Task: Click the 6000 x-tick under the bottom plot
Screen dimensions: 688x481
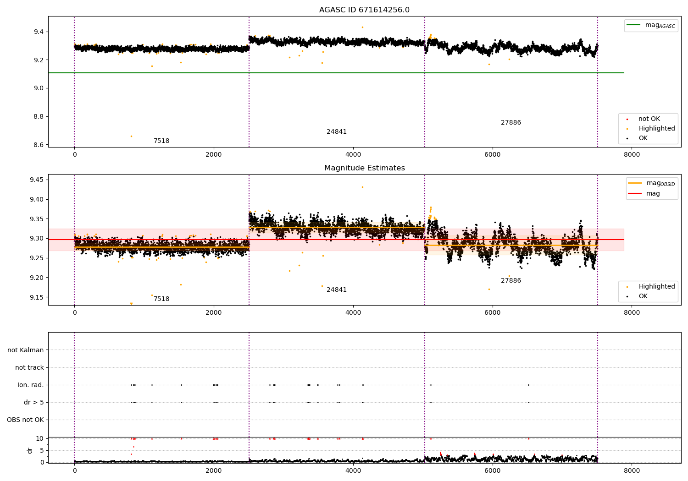Action: pyautogui.click(x=493, y=470)
